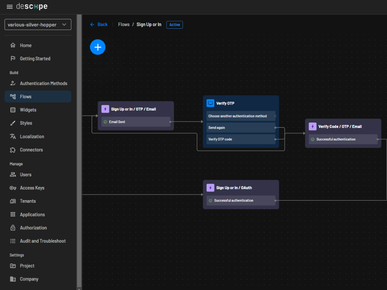Click the Localization translate icon
This screenshot has width=387, height=290.
13,137
